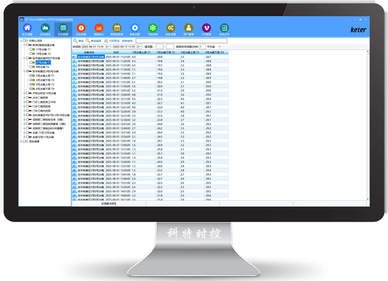388x281 pixels.
Task: Uncheck the 5号冰箱上层-T1 checkbox
Action: click(x=31, y=76)
